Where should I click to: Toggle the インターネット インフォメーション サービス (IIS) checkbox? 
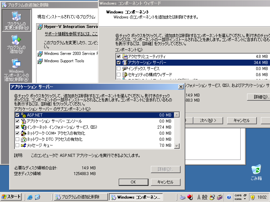(18, 127)
